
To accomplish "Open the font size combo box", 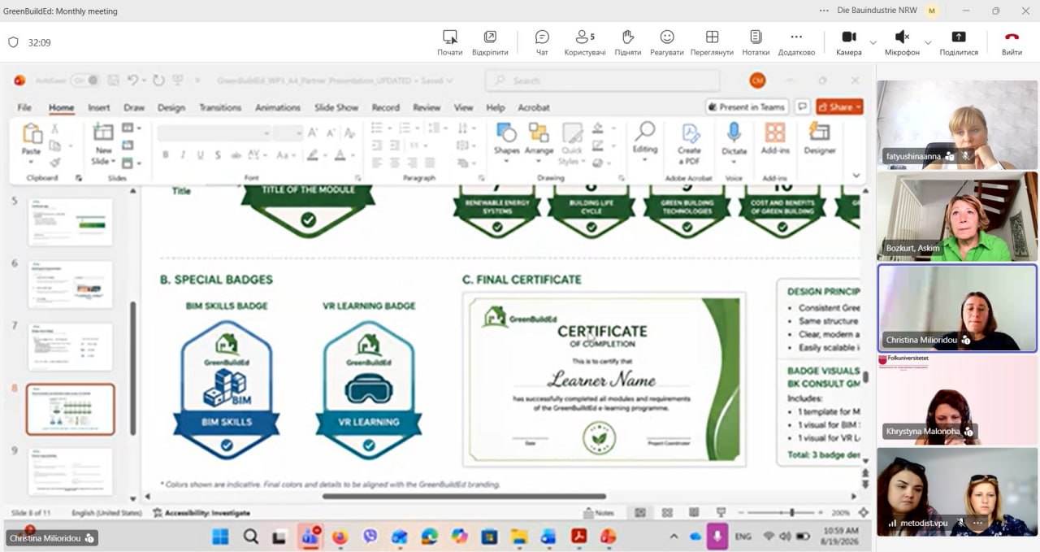I will (x=288, y=133).
